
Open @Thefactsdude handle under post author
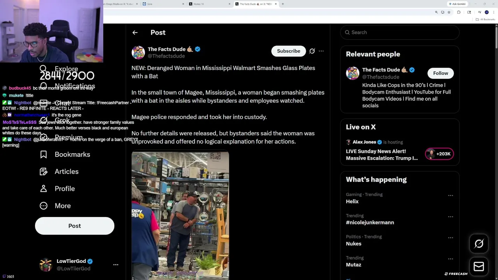pyautogui.click(x=166, y=56)
